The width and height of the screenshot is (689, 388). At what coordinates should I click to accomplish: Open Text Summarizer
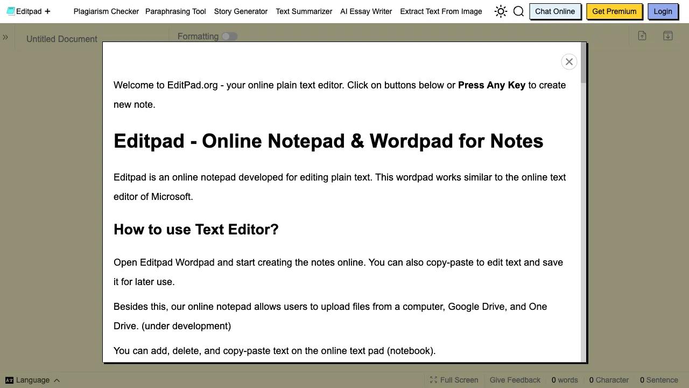[304, 11]
